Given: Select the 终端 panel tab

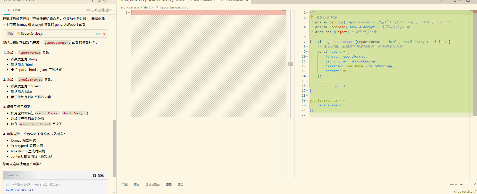Looking at the screenshot, I should point(169,184).
